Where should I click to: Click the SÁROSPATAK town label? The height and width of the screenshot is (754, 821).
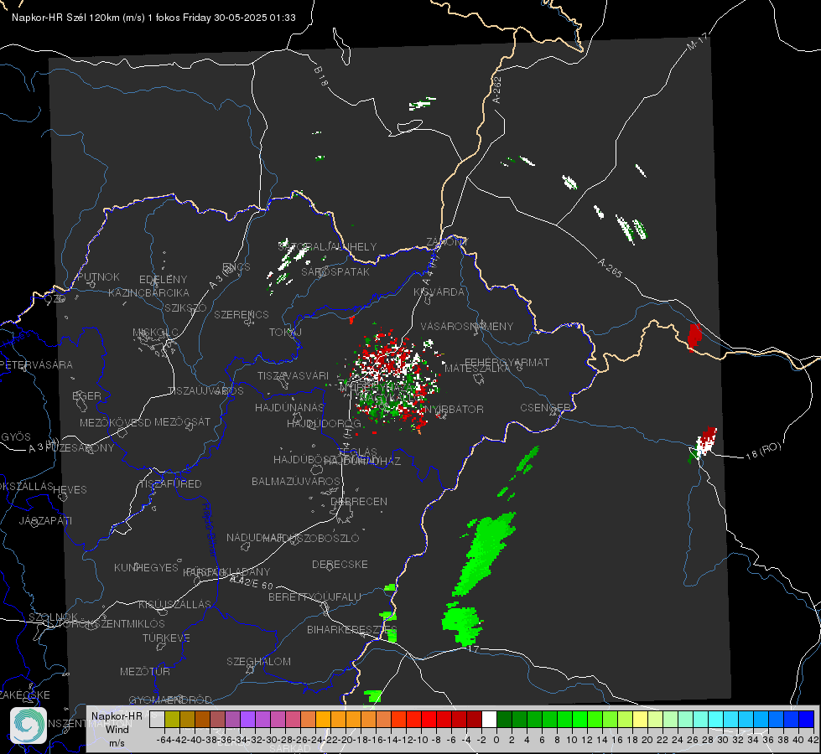click(335, 271)
